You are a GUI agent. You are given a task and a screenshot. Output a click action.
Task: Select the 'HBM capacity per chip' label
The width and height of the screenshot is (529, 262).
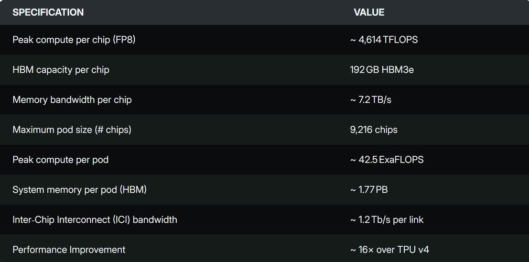pyautogui.click(x=61, y=70)
